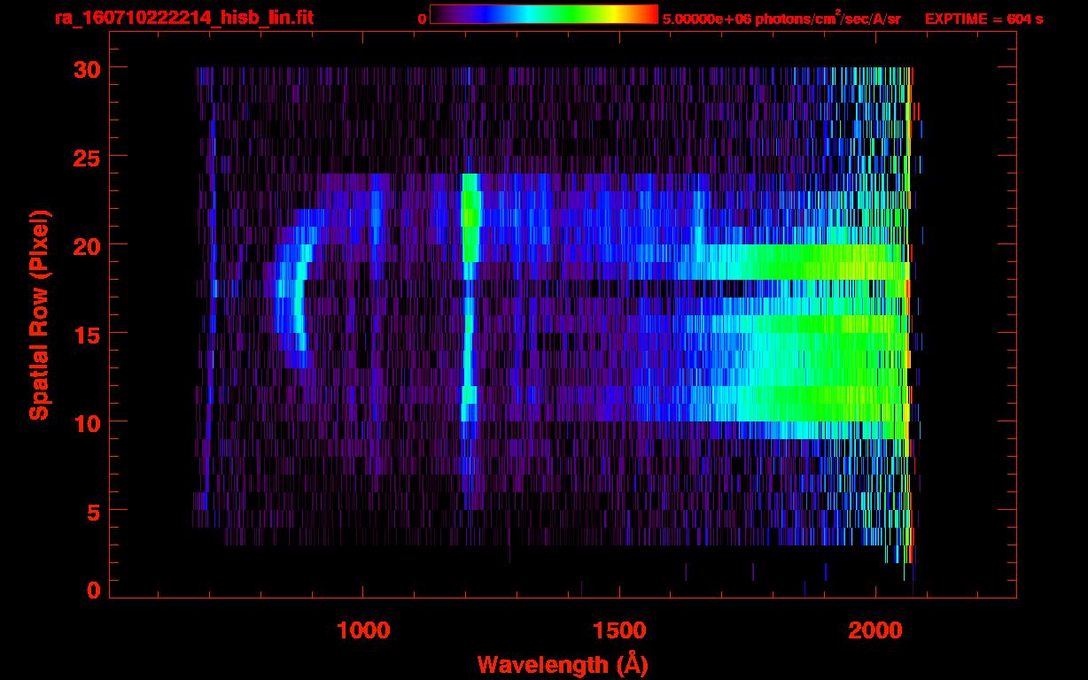Click the colorbar minimum label 0

tap(422, 19)
